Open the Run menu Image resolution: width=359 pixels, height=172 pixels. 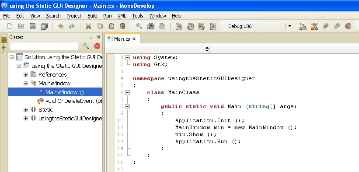click(x=108, y=16)
